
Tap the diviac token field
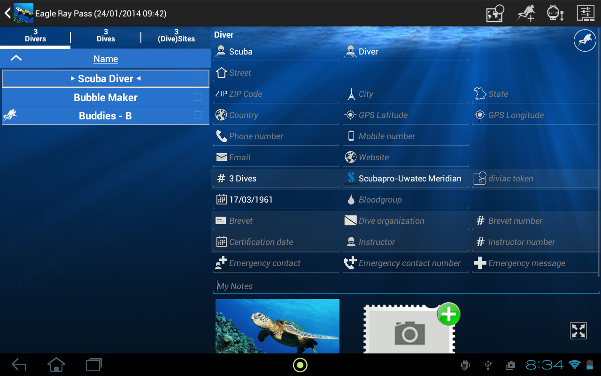pyautogui.click(x=535, y=179)
